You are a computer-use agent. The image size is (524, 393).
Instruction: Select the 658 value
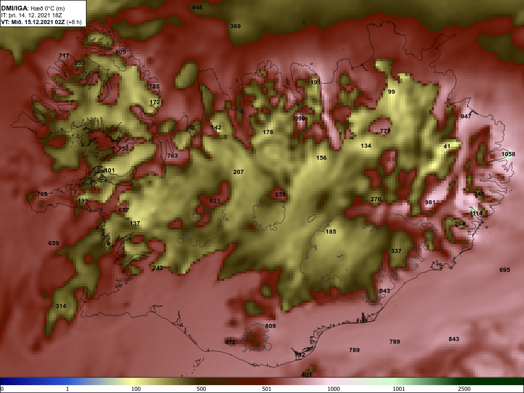pyautogui.click(x=280, y=194)
